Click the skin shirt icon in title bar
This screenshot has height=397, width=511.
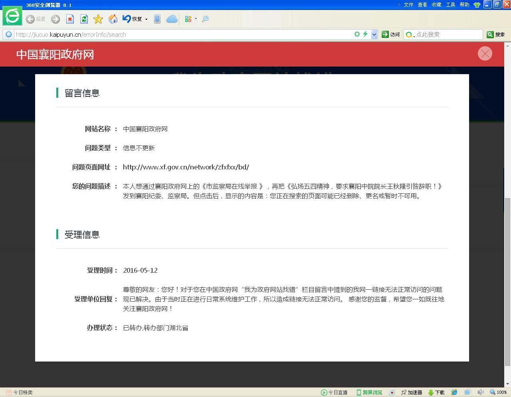(x=477, y=5)
